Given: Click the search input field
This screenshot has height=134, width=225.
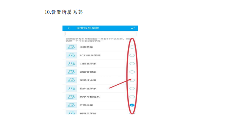Looking at the screenshot, I should 100,34.
